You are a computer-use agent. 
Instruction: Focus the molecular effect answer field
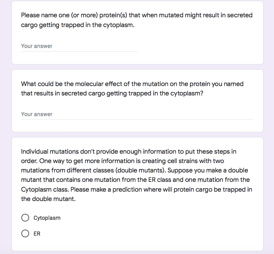pos(137,114)
